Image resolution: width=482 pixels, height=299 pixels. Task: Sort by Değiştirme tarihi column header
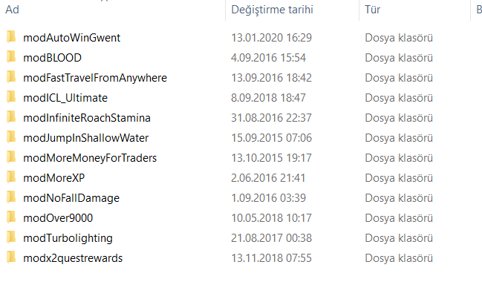click(272, 10)
